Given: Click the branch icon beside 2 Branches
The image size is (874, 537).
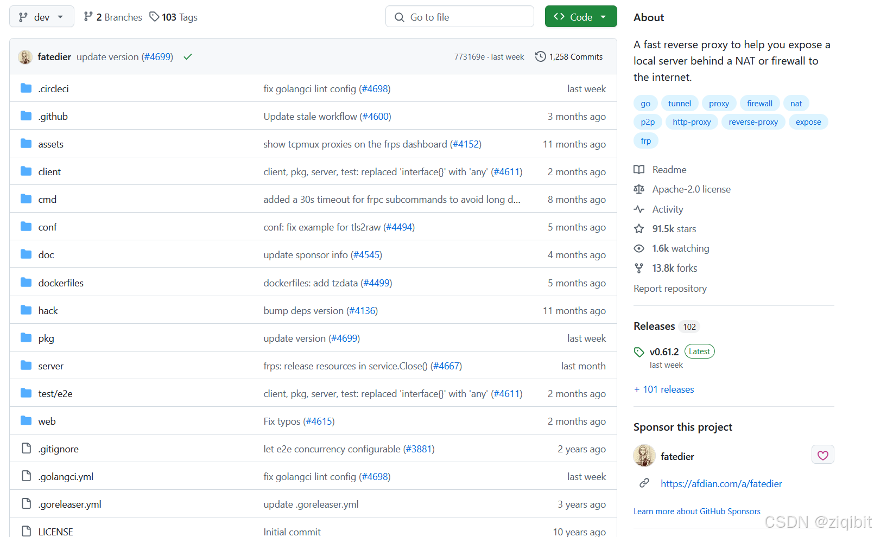Looking at the screenshot, I should (88, 17).
